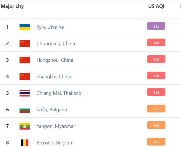Click the Bulgaria flag icon
Screen dimensions: 181x148
pyautogui.click(x=24, y=110)
